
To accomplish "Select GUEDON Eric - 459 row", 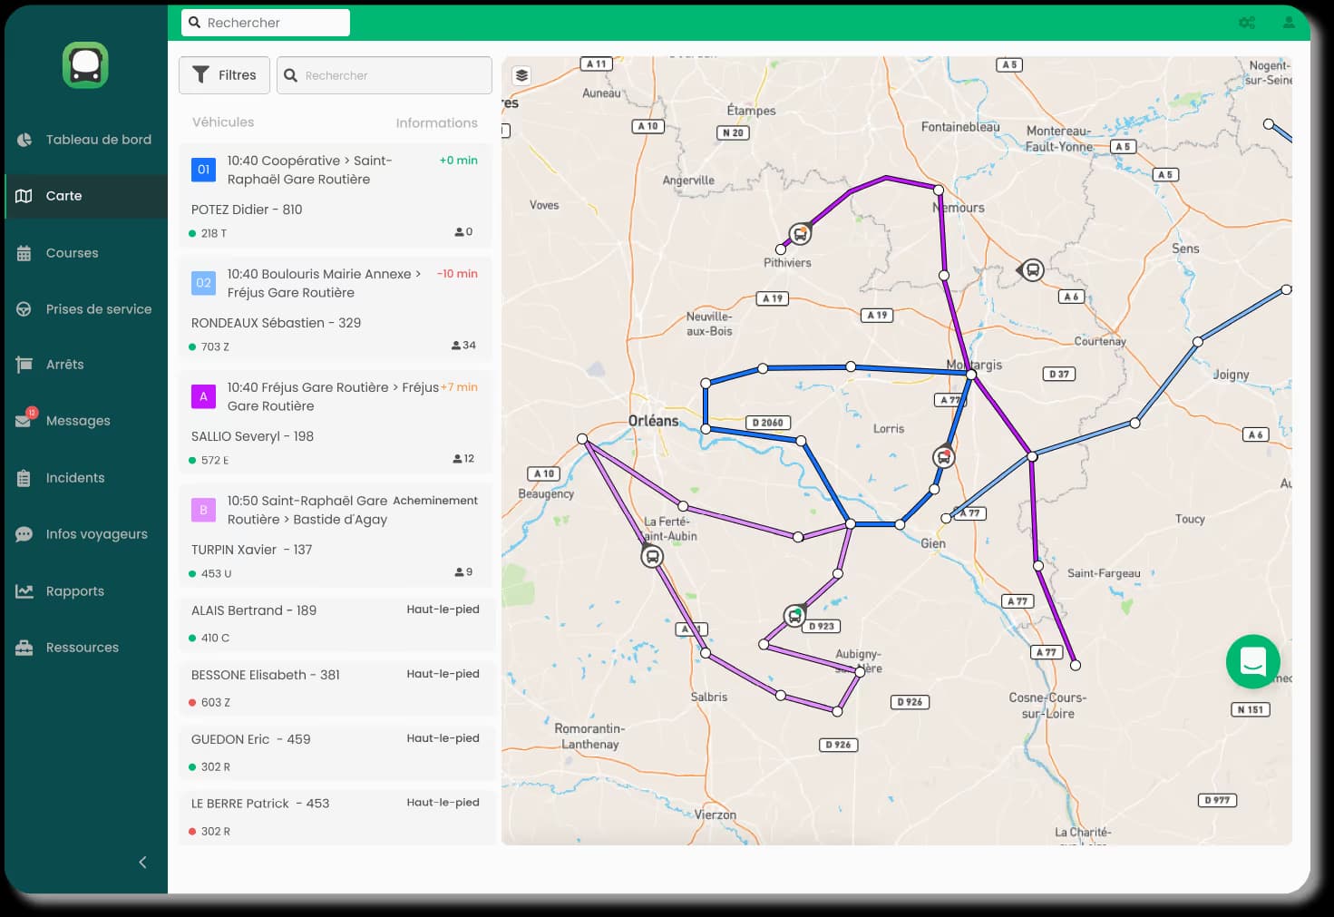I will pos(336,753).
